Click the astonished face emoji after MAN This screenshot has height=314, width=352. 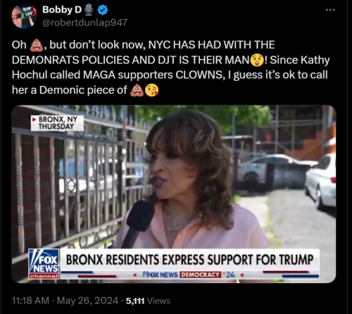257,60
